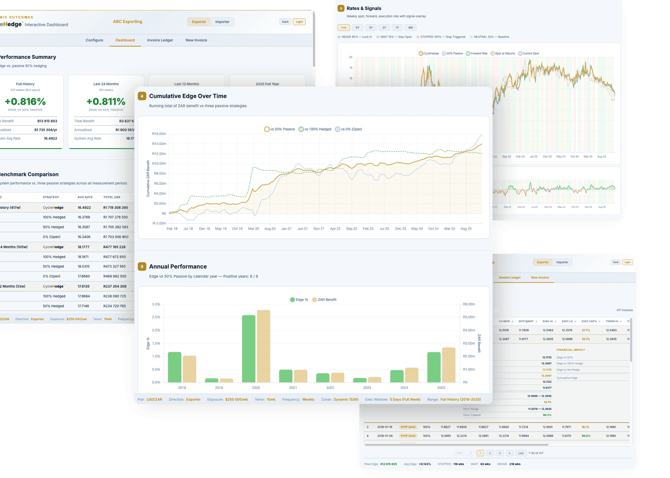Viewport: 670px width, 478px height.
Task: Select 3Y range in Rates & Signals
Action: pyautogui.click(x=371, y=28)
